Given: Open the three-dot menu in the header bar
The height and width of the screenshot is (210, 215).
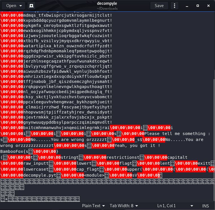Looking at the screenshot, I should click(x=175, y=6).
